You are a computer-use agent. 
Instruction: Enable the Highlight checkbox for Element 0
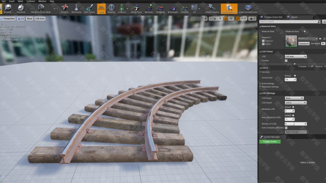point(263,41)
